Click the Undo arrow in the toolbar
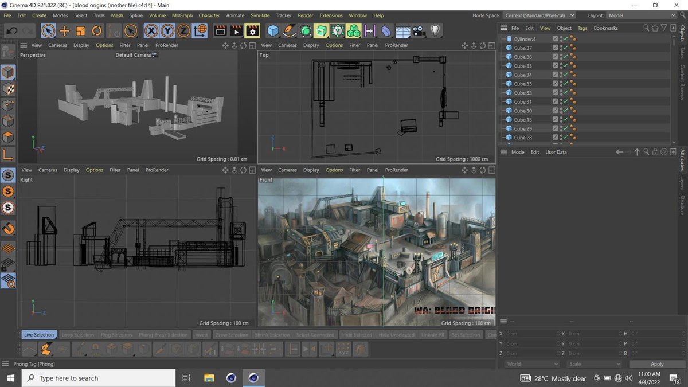This screenshot has height=387, width=688. point(11,30)
